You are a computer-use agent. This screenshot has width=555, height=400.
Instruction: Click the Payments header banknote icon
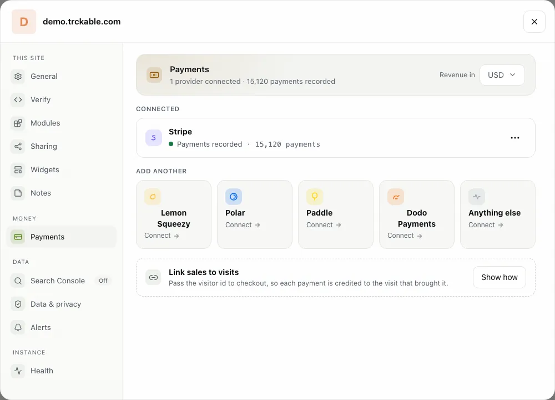tap(154, 75)
